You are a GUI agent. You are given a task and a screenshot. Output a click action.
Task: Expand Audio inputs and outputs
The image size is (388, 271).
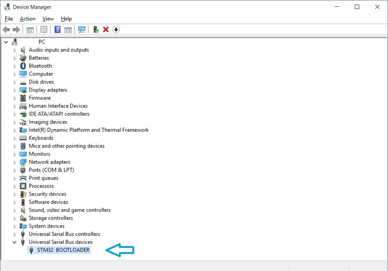(x=14, y=50)
